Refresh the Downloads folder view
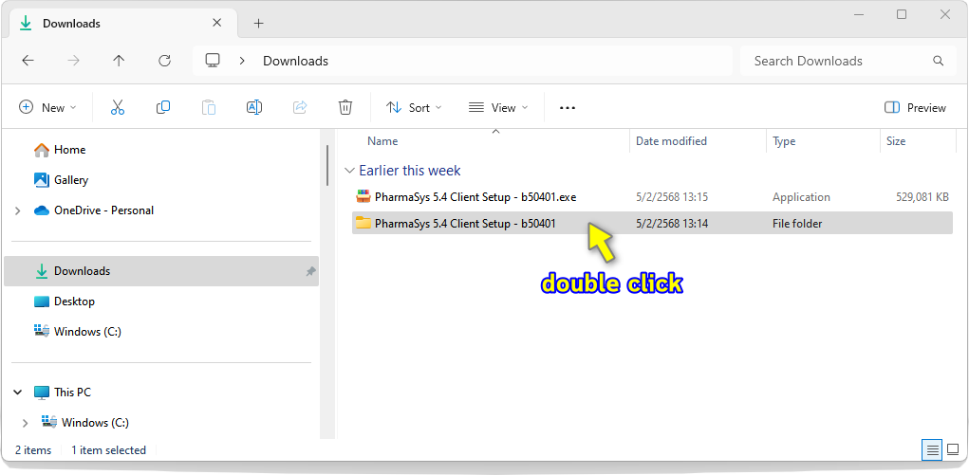Screen dimensions: 969x475 164,61
